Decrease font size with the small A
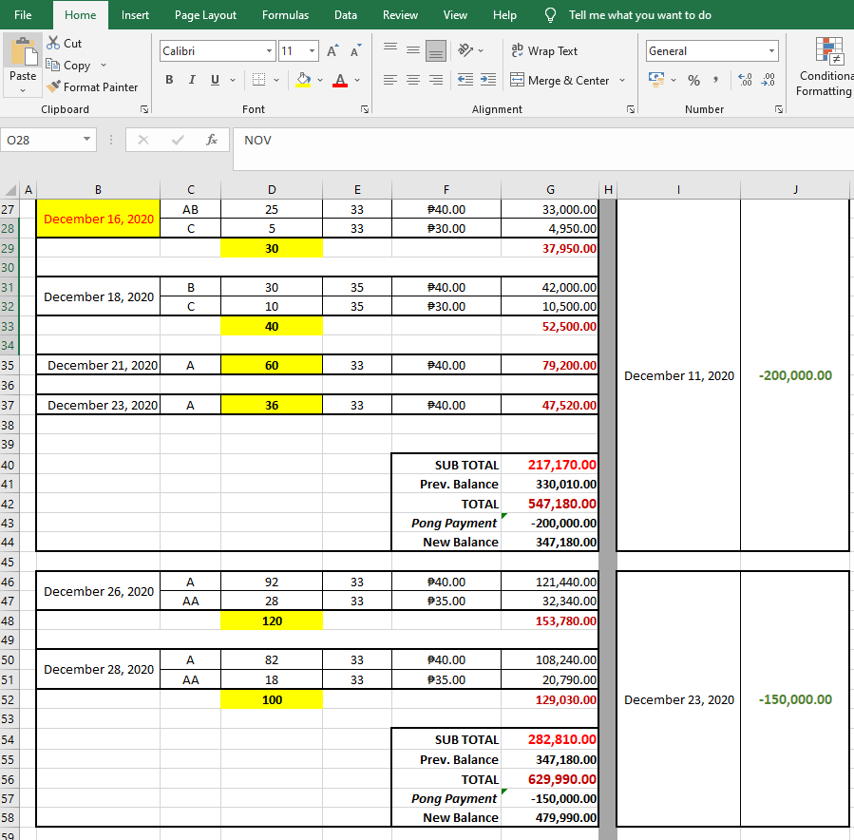This screenshot has height=840, width=854. (355, 50)
